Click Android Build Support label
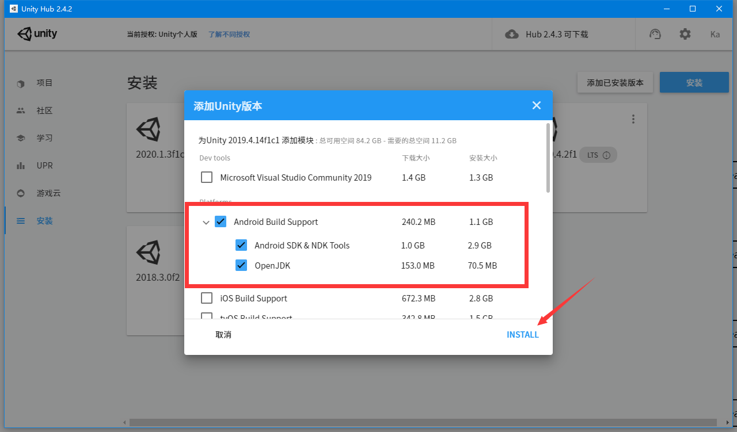This screenshot has height=432, width=737. (276, 222)
